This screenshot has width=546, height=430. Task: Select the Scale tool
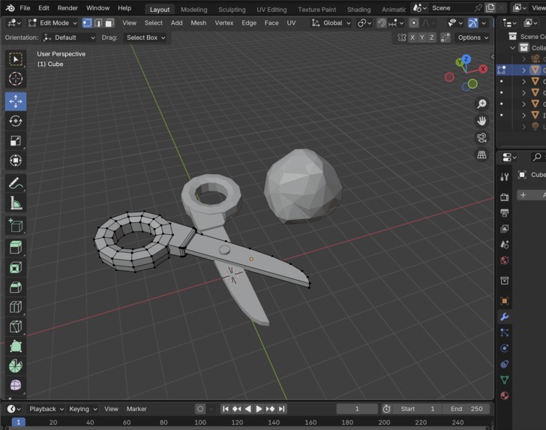click(15, 141)
